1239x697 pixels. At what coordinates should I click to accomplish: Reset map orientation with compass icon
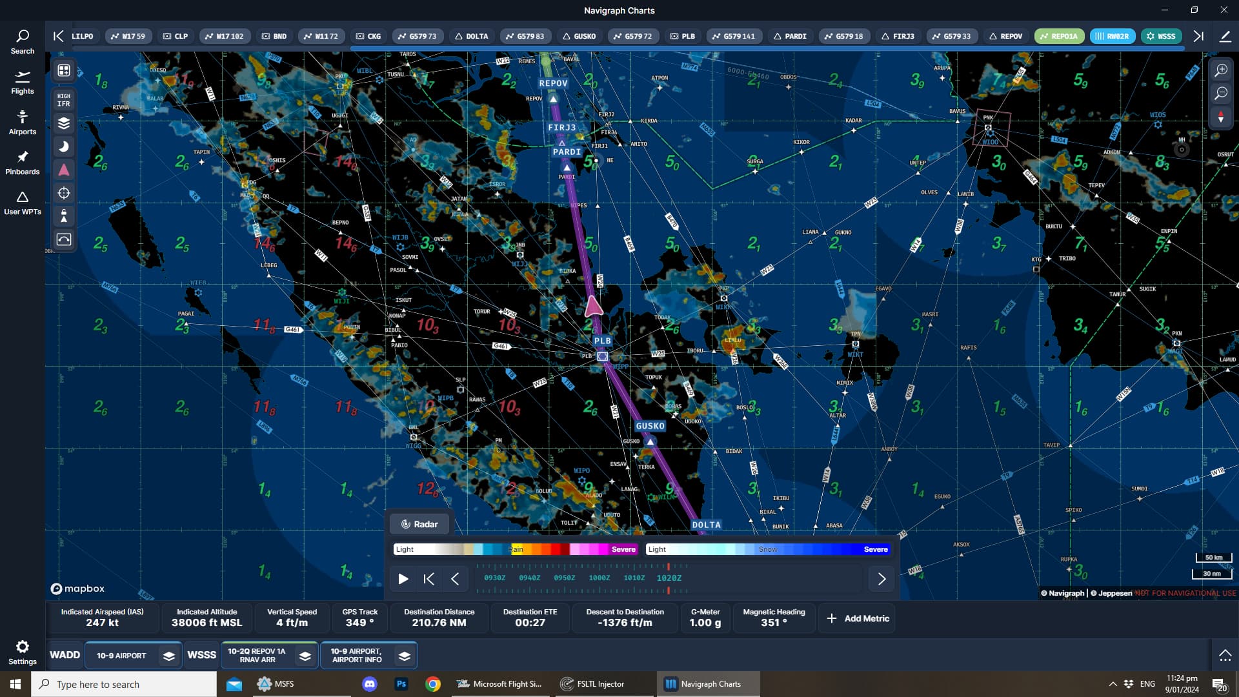[x=1221, y=117]
